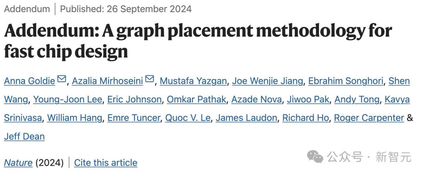The image size is (425, 174).
Task: Click on author Ebrahim Songhori
Action: point(346,81)
